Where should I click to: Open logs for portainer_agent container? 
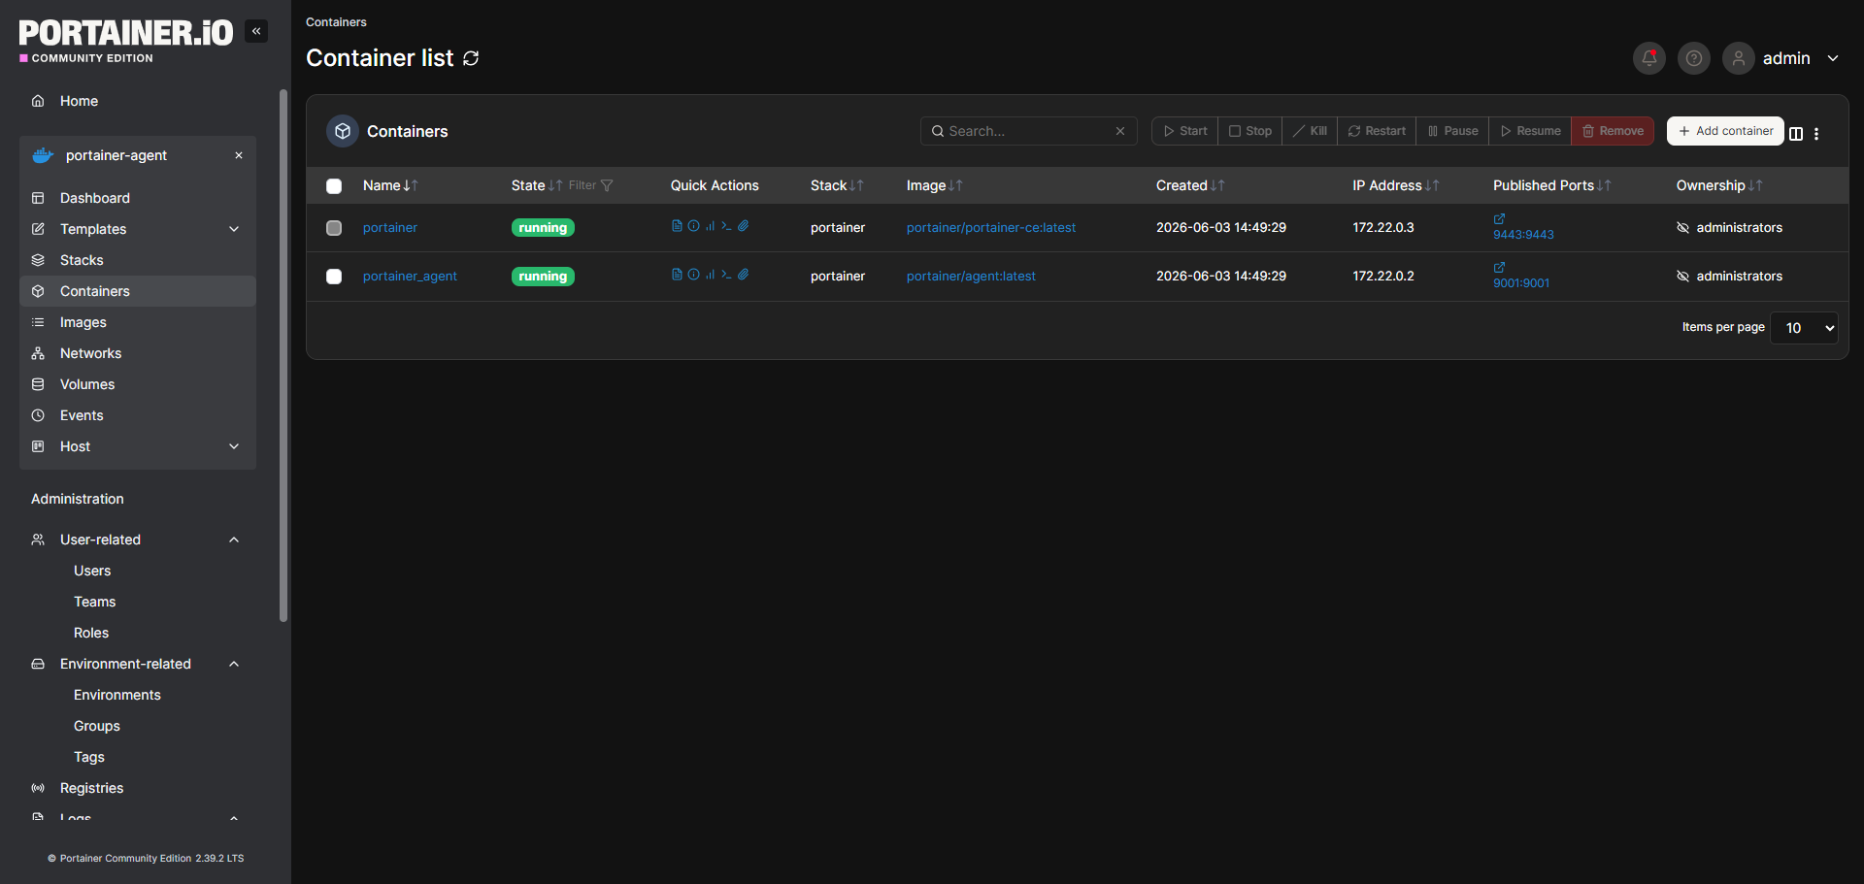pyautogui.click(x=677, y=275)
